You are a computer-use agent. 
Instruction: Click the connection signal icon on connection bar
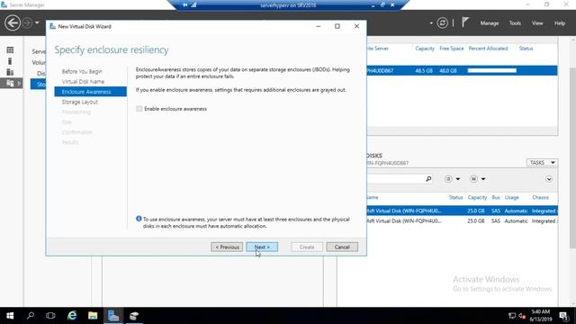[x=194, y=5]
